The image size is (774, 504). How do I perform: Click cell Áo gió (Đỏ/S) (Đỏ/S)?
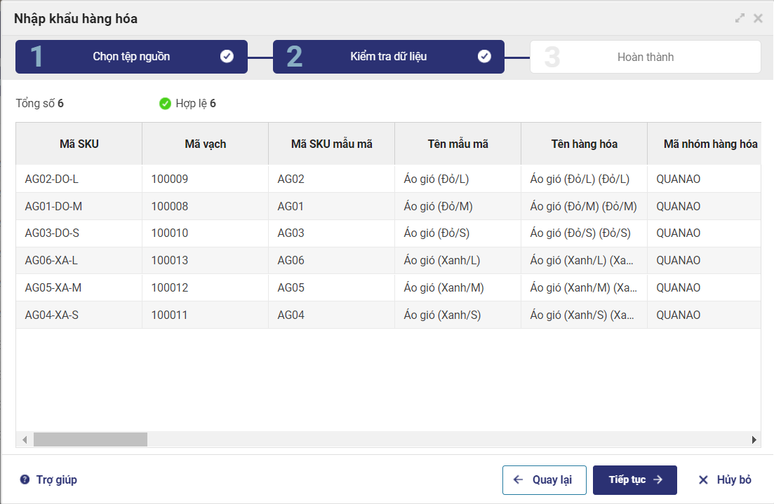[585, 233]
